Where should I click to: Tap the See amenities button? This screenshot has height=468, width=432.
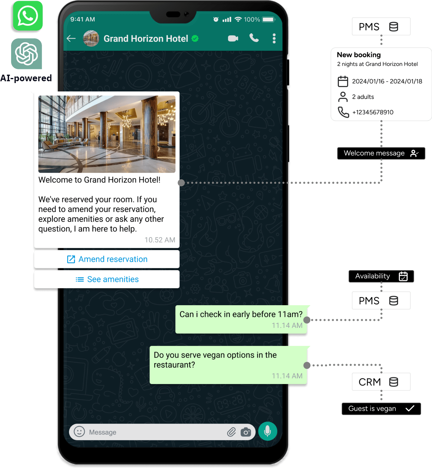pos(107,279)
